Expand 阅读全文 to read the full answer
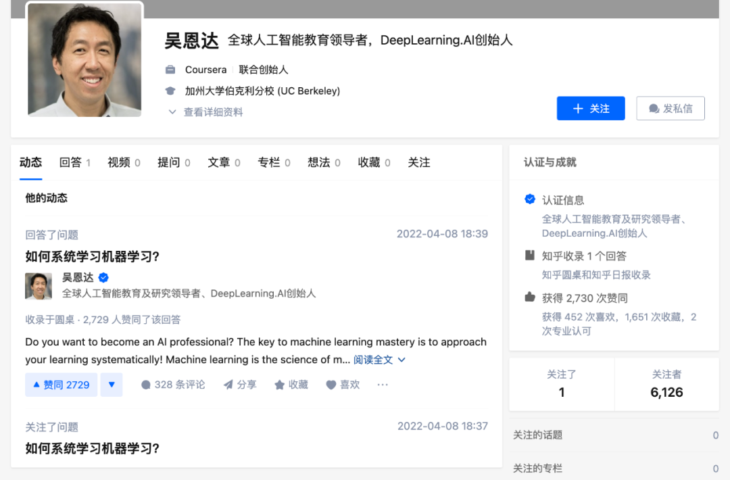The width and height of the screenshot is (730, 480). click(374, 360)
